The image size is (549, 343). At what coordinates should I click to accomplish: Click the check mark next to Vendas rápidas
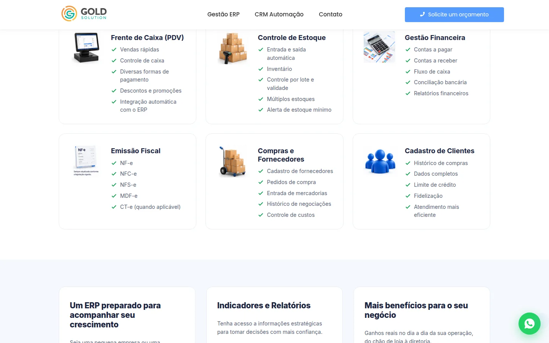[x=114, y=50]
